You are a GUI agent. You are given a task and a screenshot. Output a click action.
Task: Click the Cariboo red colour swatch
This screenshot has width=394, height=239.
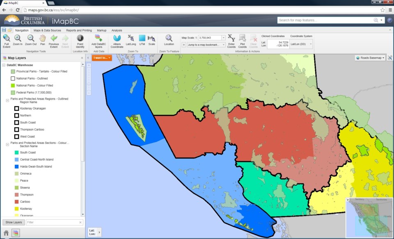16,202
